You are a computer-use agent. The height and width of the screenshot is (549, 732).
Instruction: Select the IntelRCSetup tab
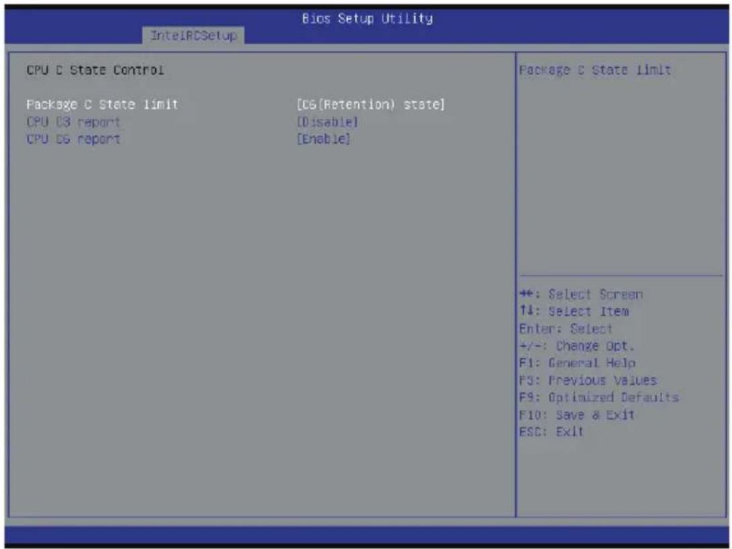pyautogui.click(x=193, y=36)
